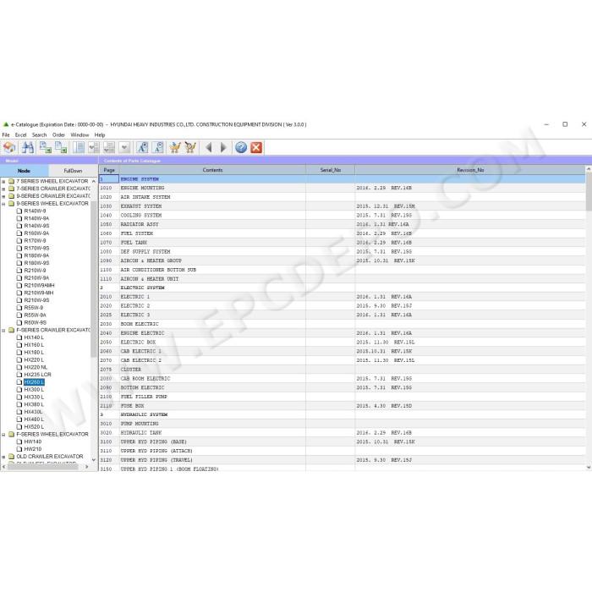Click the second checklist toolbar icon

point(109,147)
